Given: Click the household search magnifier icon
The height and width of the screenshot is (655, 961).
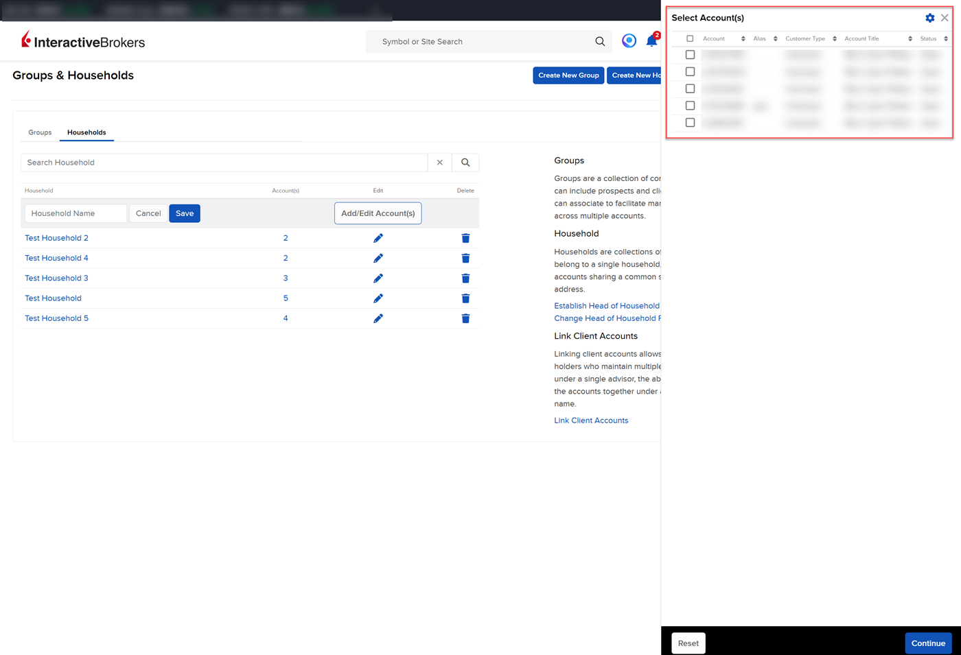Looking at the screenshot, I should click(x=465, y=163).
